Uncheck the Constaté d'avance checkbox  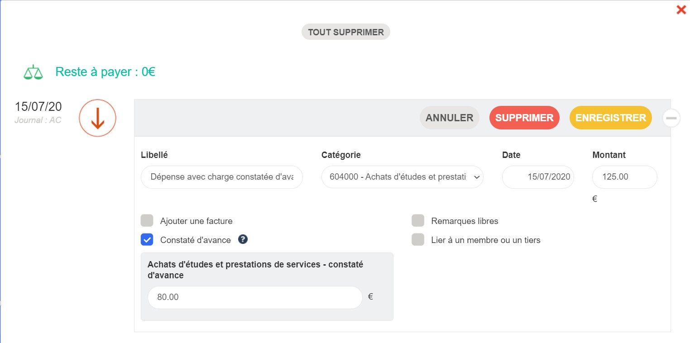coord(147,239)
